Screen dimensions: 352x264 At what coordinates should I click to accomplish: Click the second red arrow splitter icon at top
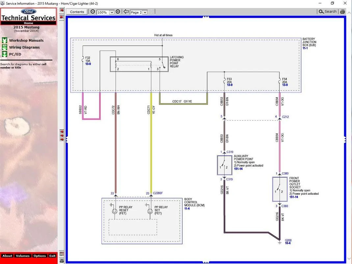click(x=62, y=17)
